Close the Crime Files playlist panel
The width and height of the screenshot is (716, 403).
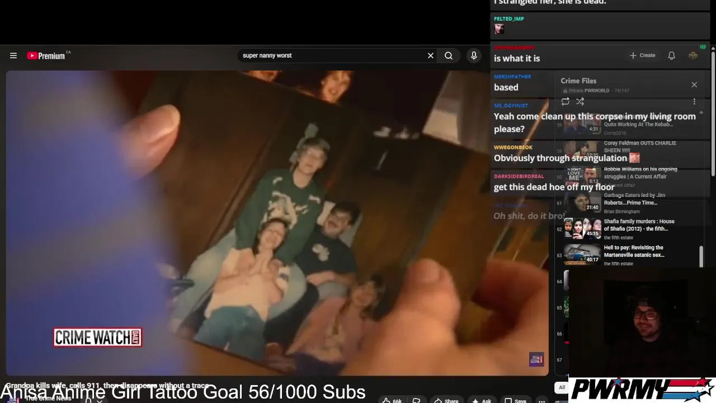click(x=694, y=85)
